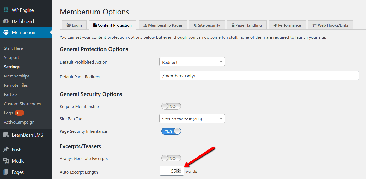Toggle Always Generate Excerpts on

171,158
